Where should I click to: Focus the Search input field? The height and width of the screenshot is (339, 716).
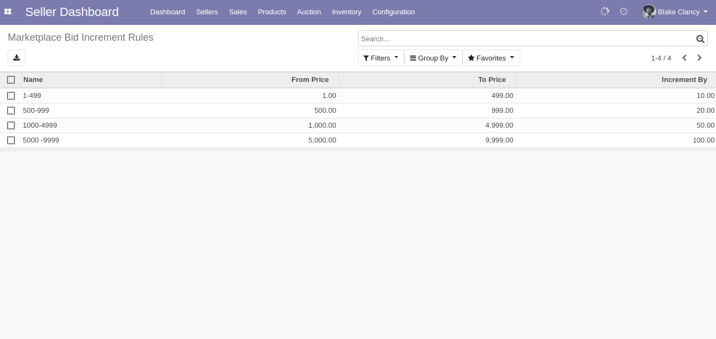(x=527, y=39)
